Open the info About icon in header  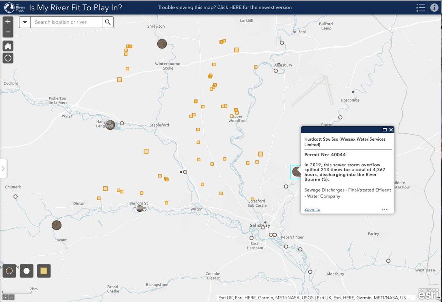pyautogui.click(x=434, y=7)
